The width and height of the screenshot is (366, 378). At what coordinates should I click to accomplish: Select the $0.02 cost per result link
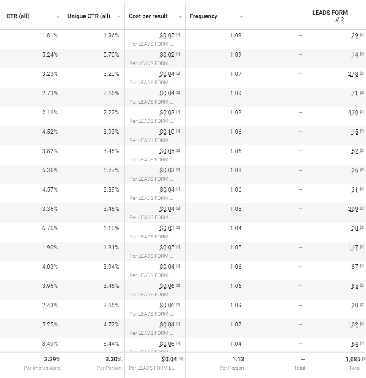[x=167, y=54]
